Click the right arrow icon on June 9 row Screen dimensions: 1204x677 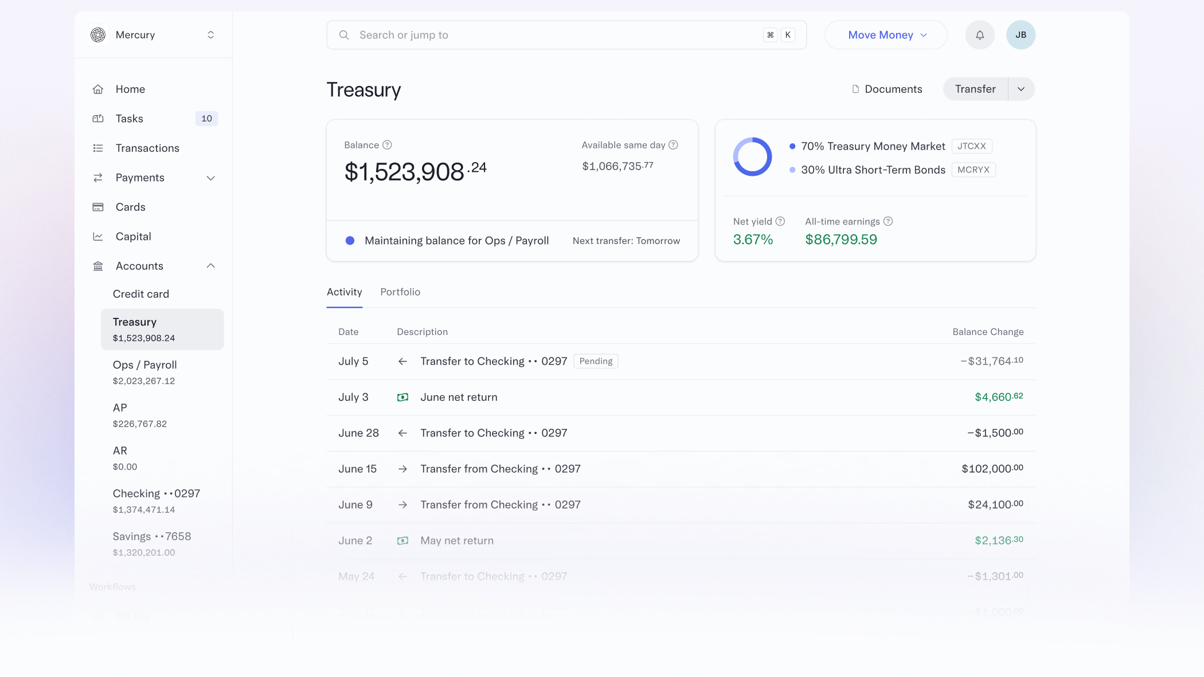point(402,505)
